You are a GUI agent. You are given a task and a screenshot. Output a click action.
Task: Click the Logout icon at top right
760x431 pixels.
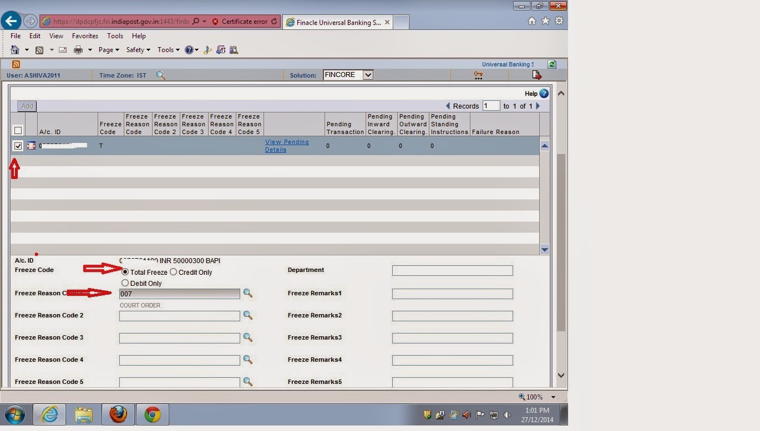(536, 74)
